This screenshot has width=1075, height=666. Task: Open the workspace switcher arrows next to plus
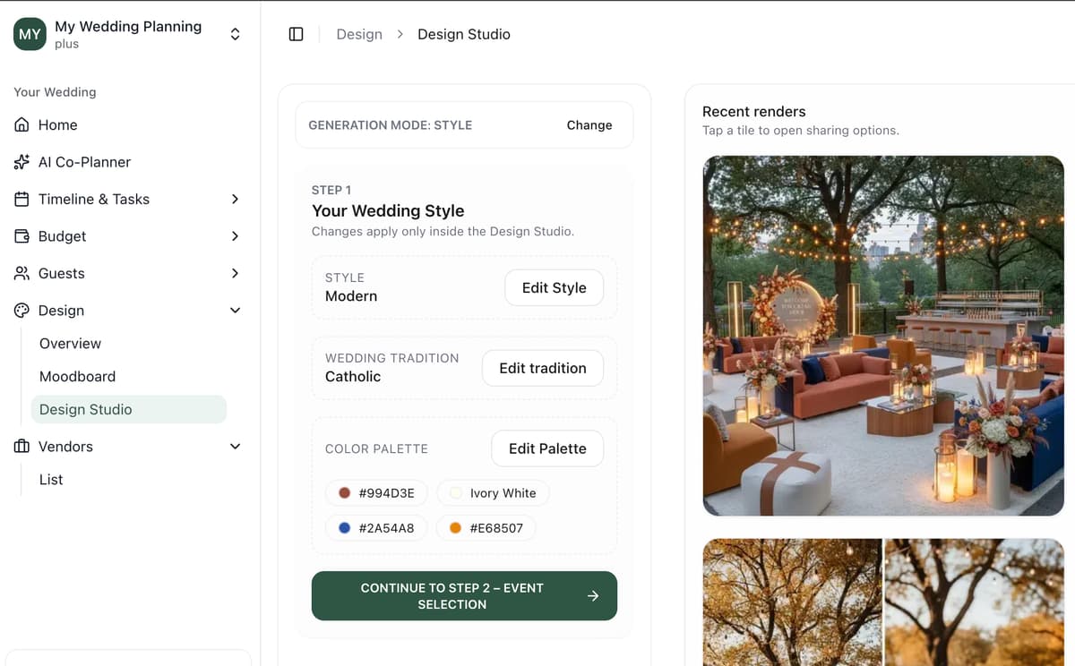click(235, 33)
